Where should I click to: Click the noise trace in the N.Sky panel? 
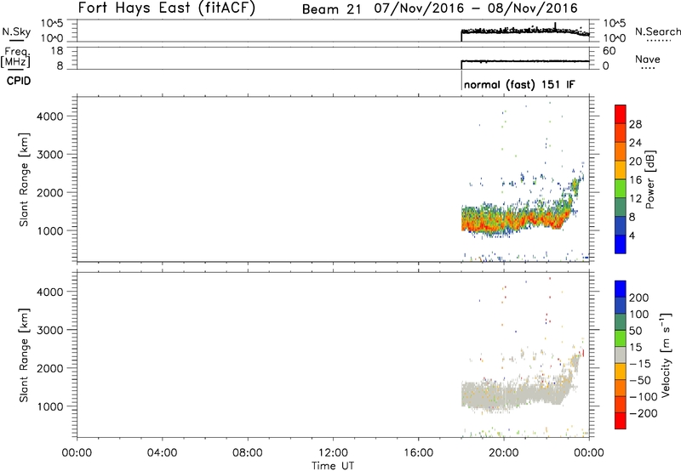click(525, 31)
